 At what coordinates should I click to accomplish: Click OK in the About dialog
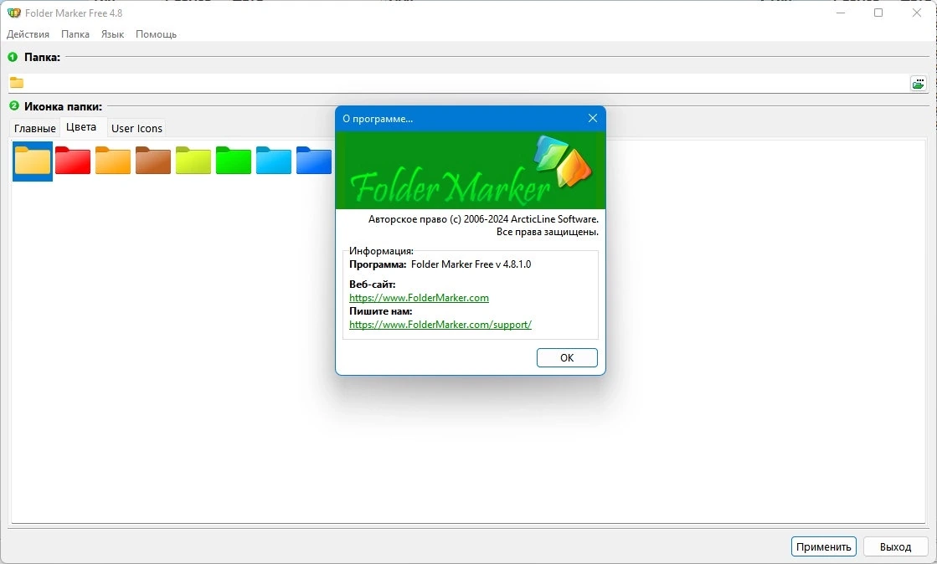pyautogui.click(x=567, y=358)
